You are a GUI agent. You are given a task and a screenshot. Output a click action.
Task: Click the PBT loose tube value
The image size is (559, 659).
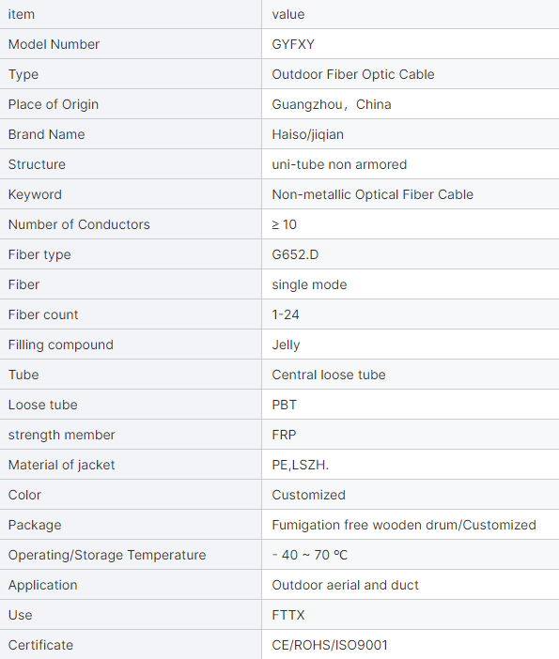(285, 405)
